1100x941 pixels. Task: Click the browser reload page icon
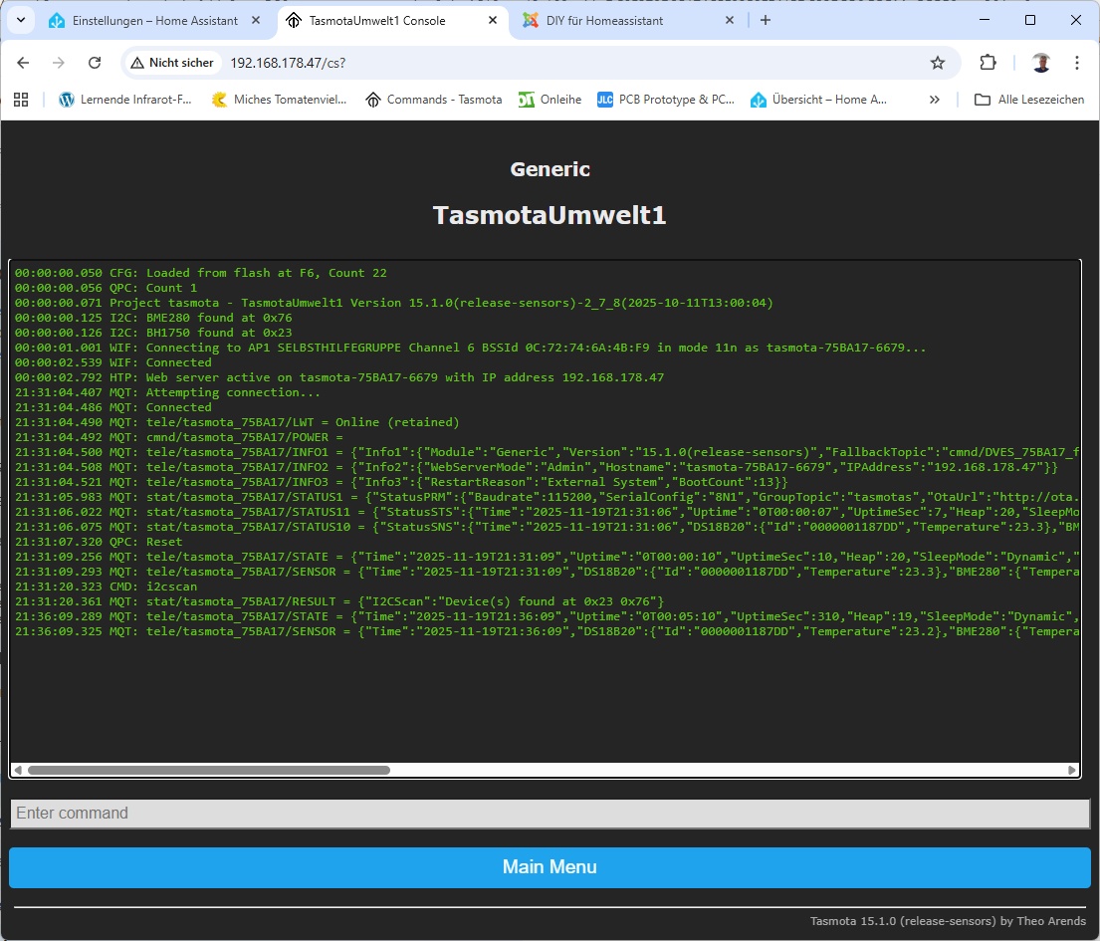point(95,63)
